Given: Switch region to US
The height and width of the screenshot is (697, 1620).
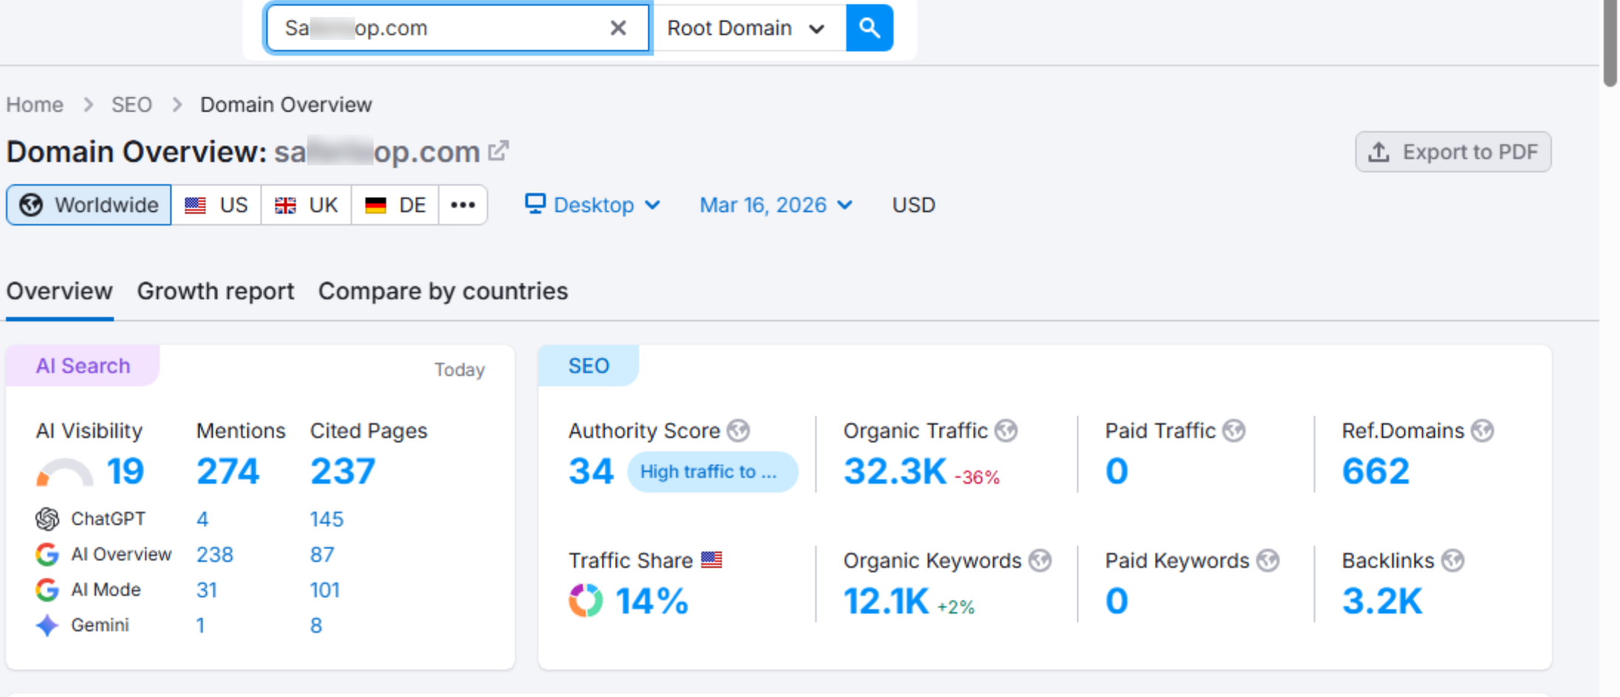Looking at the screenshot, I should 216,204.
